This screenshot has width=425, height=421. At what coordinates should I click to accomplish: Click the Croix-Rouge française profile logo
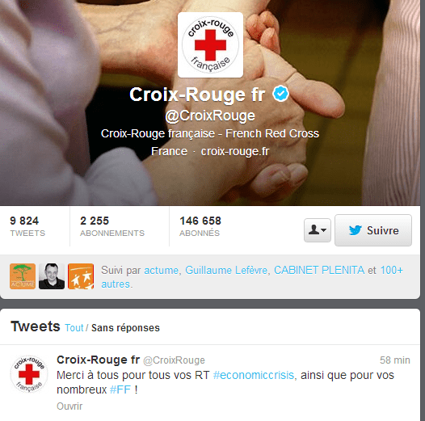coord(210,45)
